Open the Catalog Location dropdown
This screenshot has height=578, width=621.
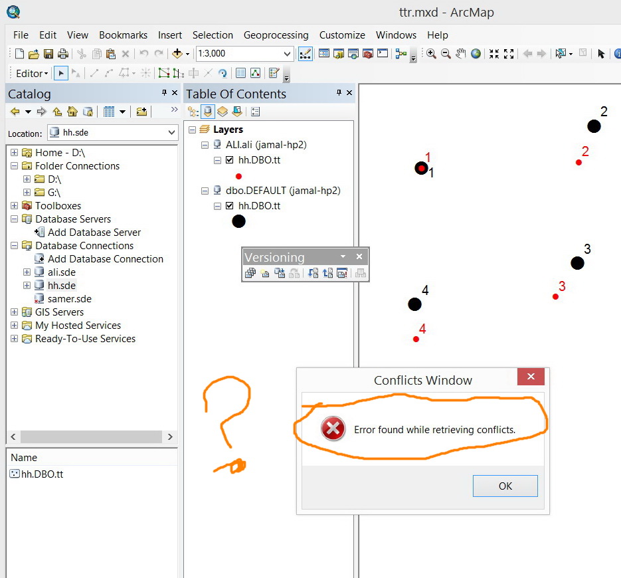click(x=171, y=132)
